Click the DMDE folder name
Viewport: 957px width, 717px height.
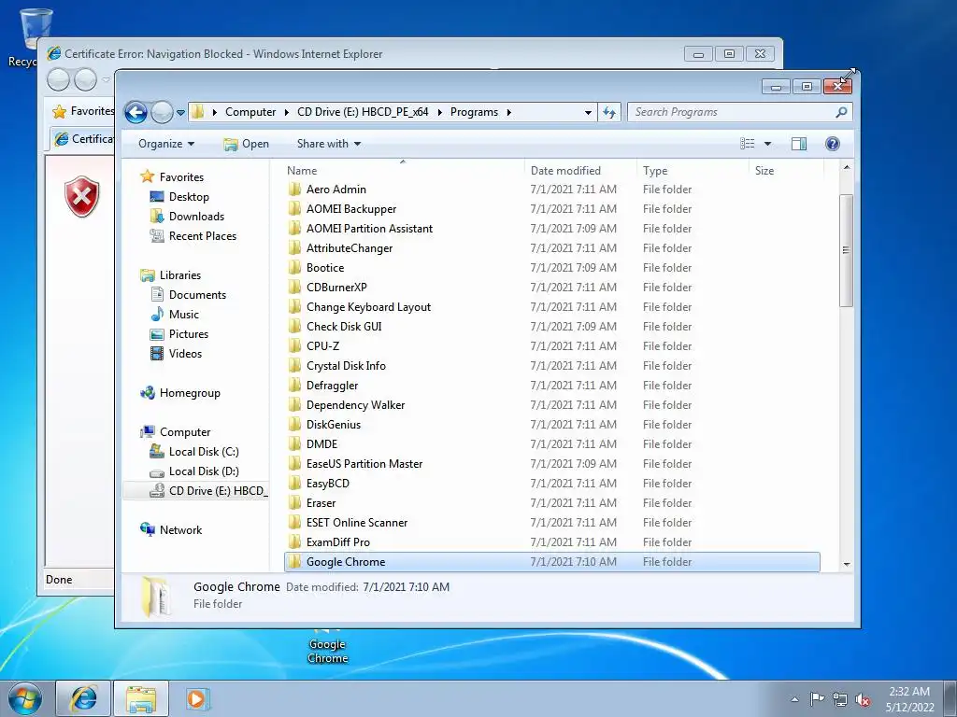(321, 444)
